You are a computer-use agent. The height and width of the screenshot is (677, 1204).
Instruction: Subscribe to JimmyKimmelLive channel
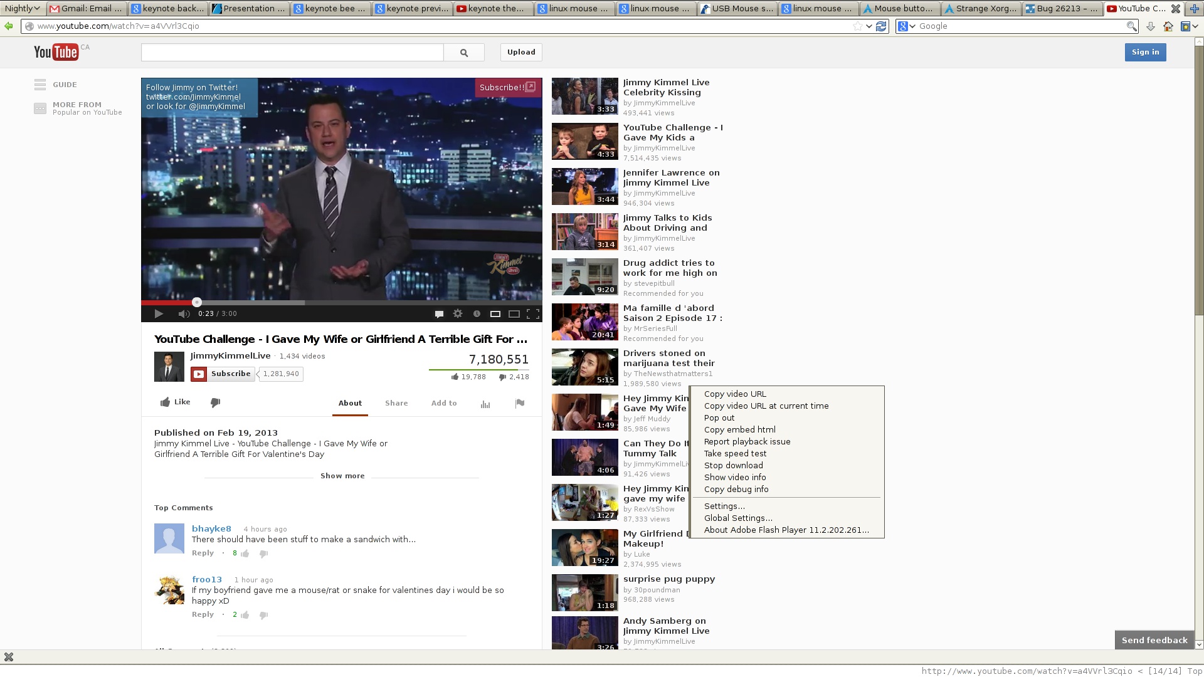(224, 374)
